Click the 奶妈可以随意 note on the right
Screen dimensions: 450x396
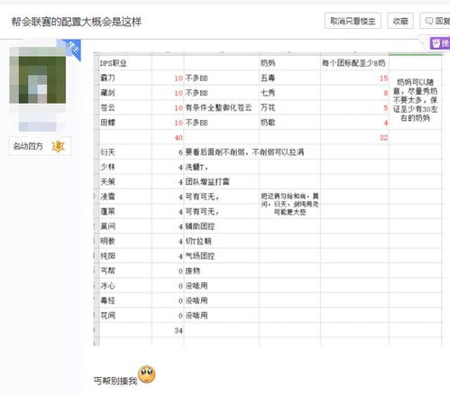(x=415, y=100)
